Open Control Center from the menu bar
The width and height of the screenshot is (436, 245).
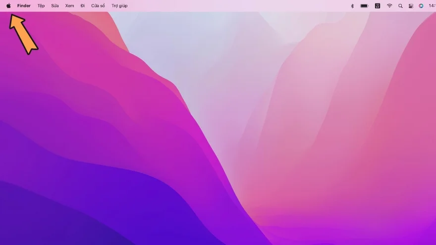tap(411, 6)
